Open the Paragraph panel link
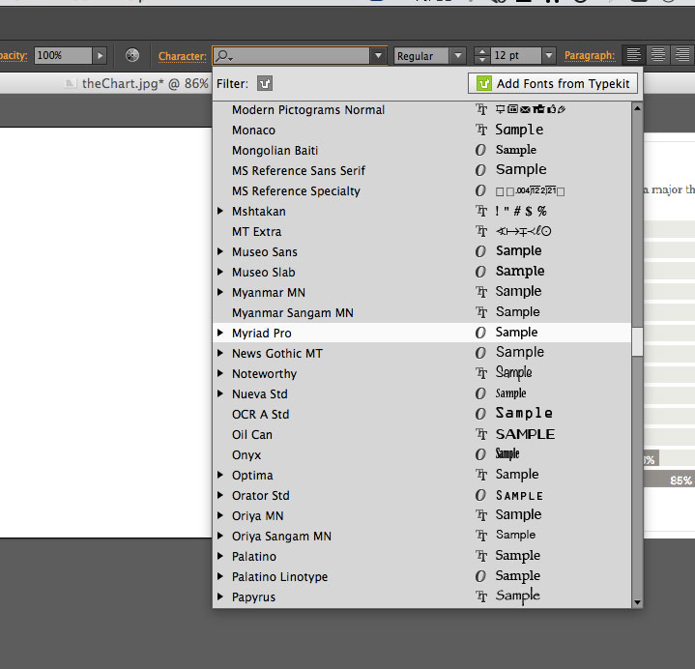The image size is (695, 669). 590,56
